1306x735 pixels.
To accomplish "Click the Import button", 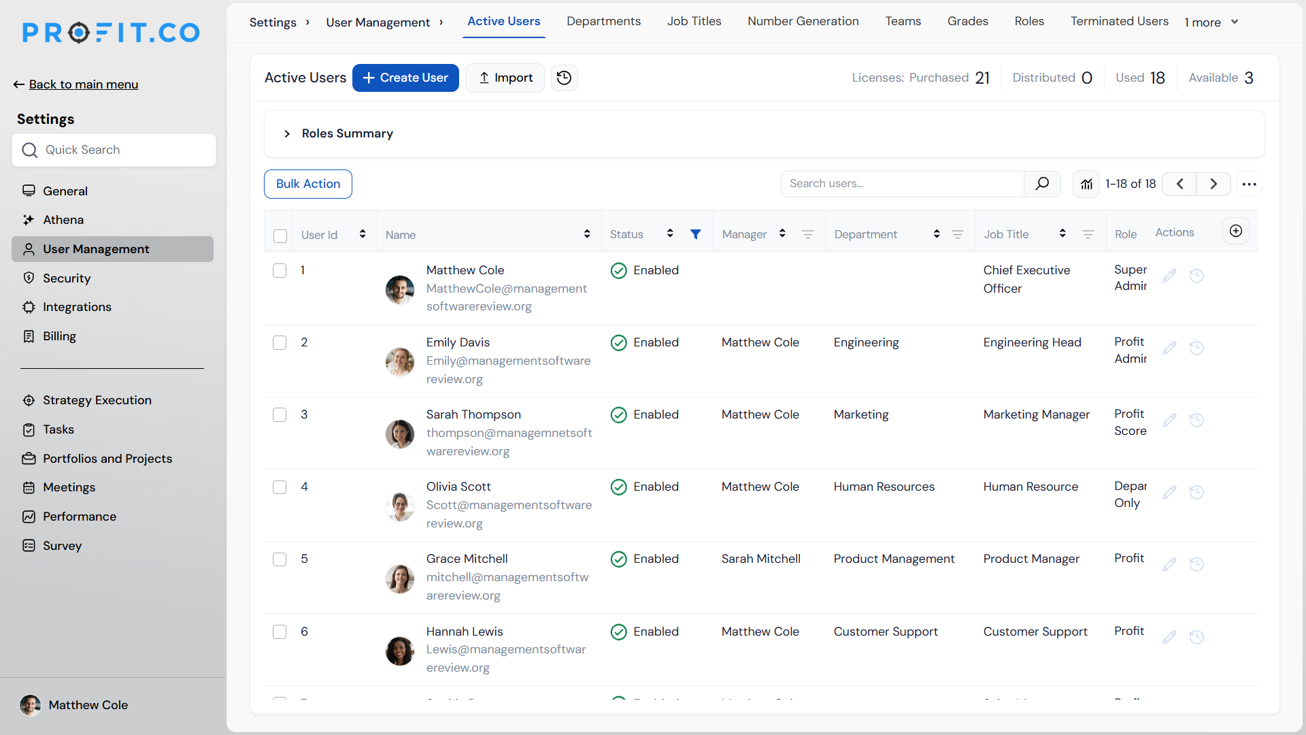I will pos(505,78).
